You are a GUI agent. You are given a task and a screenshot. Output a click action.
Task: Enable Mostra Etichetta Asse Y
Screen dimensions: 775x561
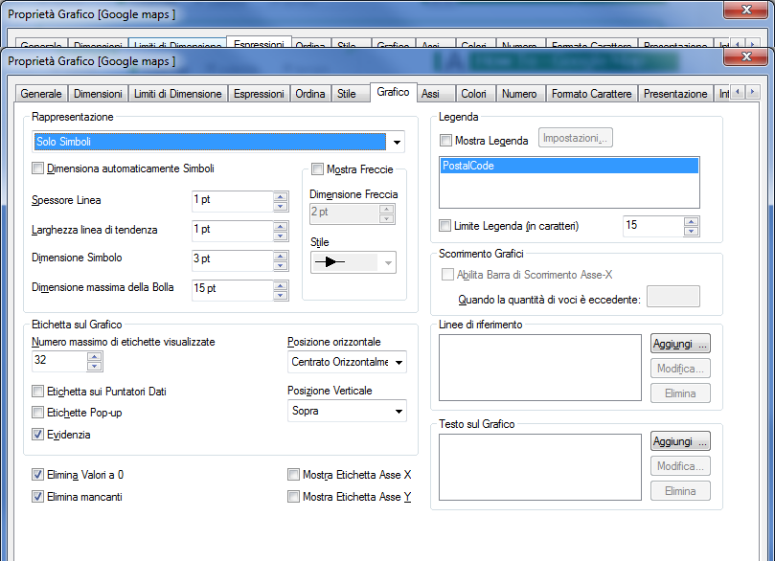click(293, 496)
